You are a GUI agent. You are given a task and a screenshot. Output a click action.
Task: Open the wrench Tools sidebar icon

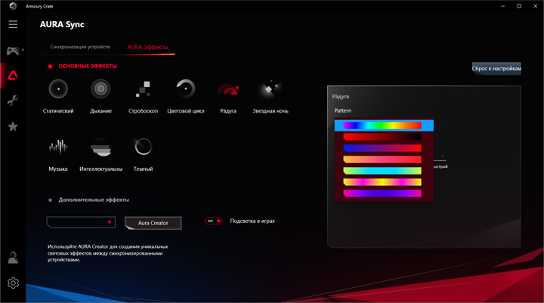(13, 100)
